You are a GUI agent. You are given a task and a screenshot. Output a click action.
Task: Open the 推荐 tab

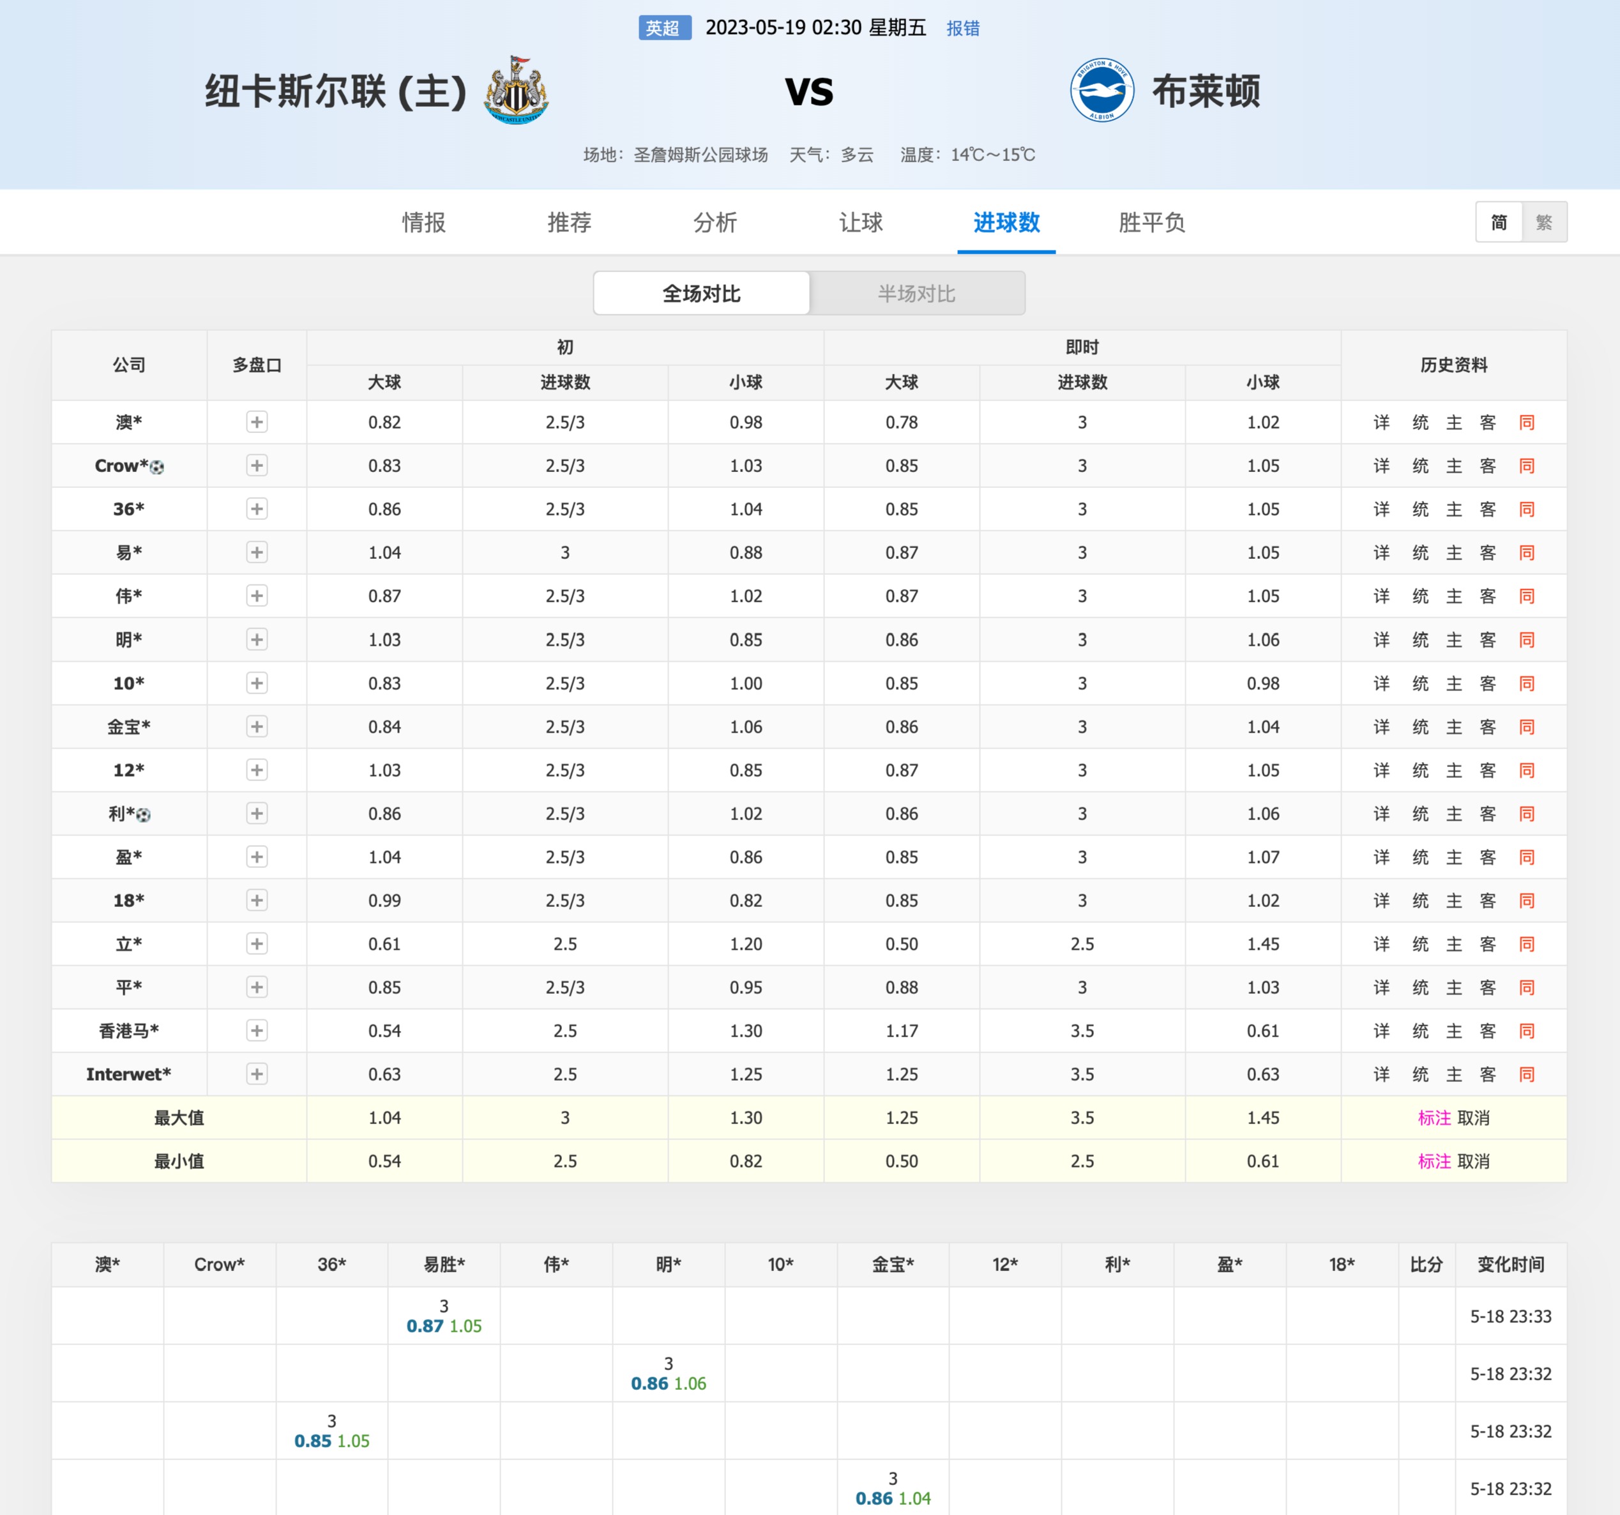click(x=570, y=222)
